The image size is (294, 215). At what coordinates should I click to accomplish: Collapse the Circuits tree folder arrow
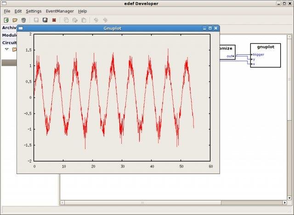[7, 49]
